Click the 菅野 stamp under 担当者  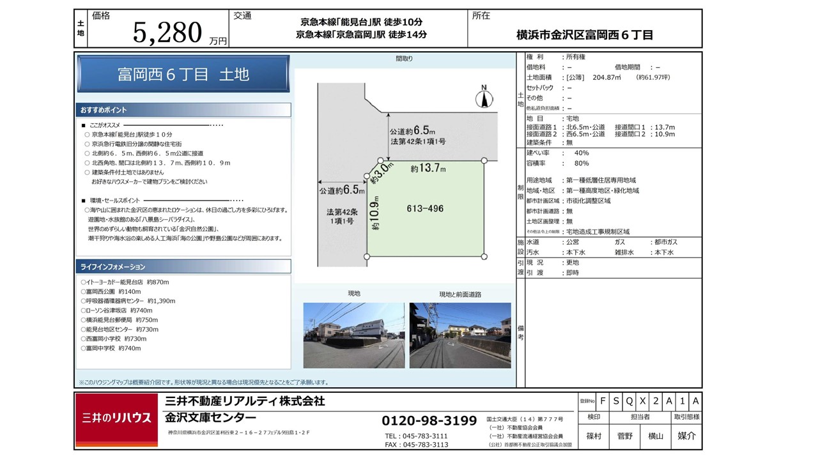(624, 436)
